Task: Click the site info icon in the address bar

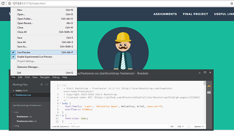Action: click(x=10, y=3)
